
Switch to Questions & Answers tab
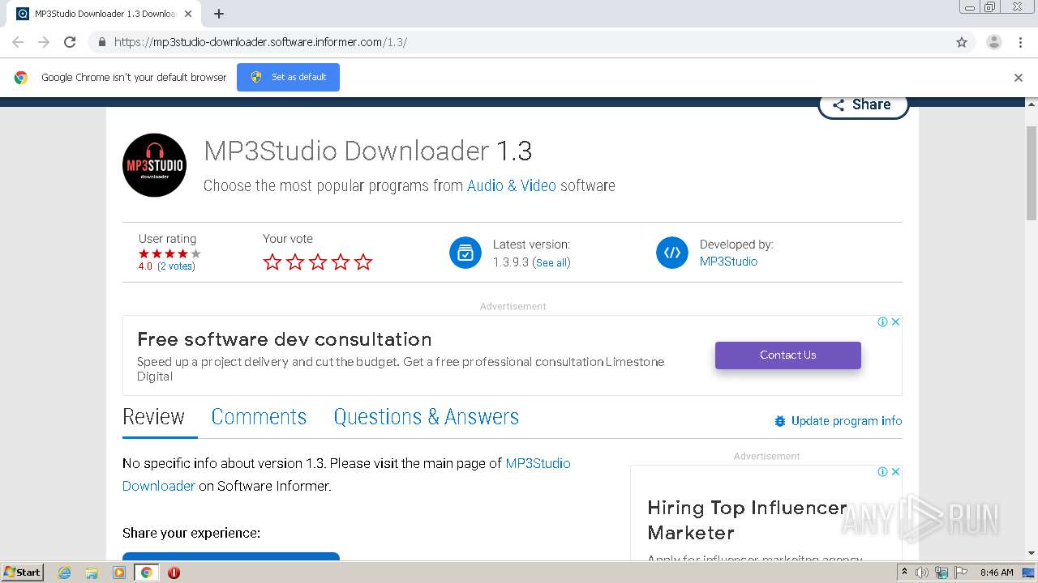426,417
